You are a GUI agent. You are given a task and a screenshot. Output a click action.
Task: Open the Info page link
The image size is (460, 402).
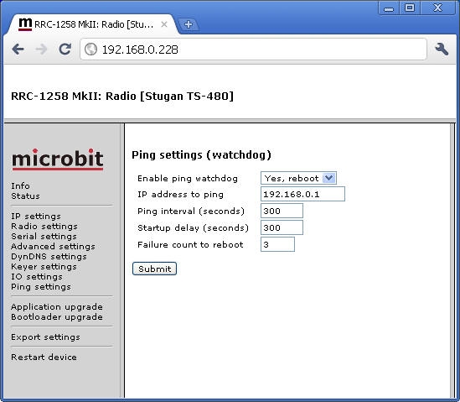click(20, 186)
